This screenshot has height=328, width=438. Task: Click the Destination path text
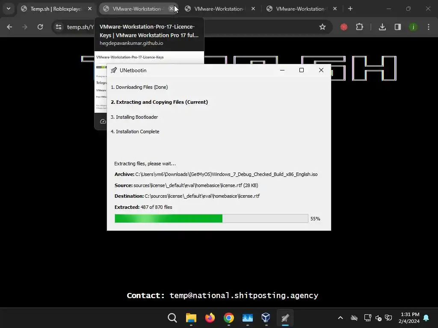pyautogui.click(x=202, y=196)
